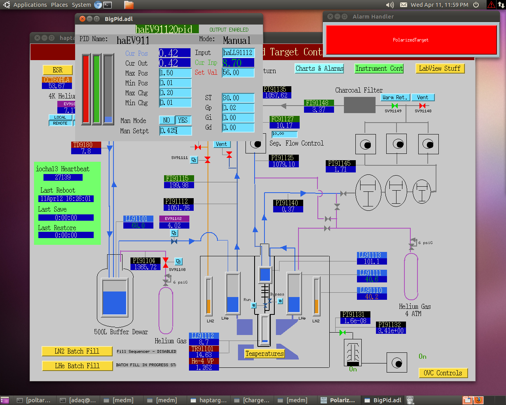Click the red alert triangle tray icon
This screenshot has width=506, height=405.
pyautogui.click(x=491, y=5)
